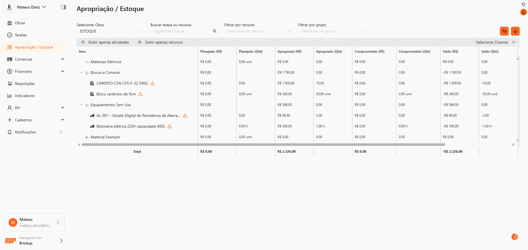
Task: Click the Mateus Diniz company logo
Action: pos(9,7)
